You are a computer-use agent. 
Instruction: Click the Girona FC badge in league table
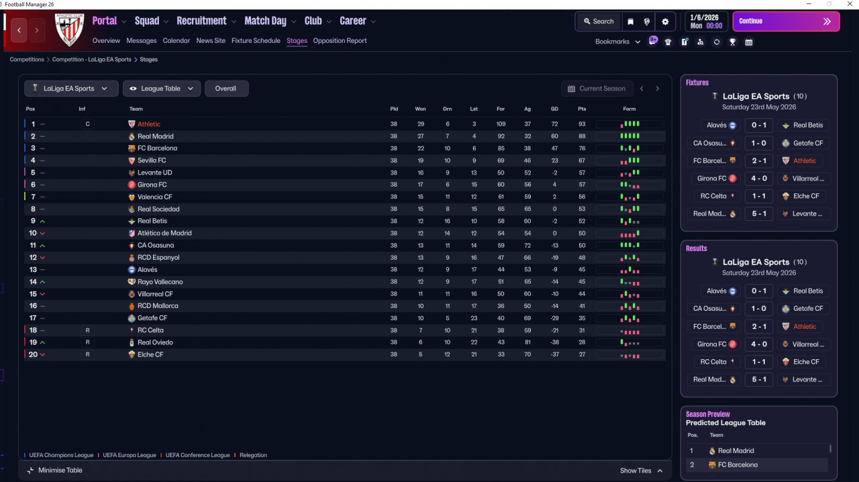pyautogui.click(x=132, y=185)
